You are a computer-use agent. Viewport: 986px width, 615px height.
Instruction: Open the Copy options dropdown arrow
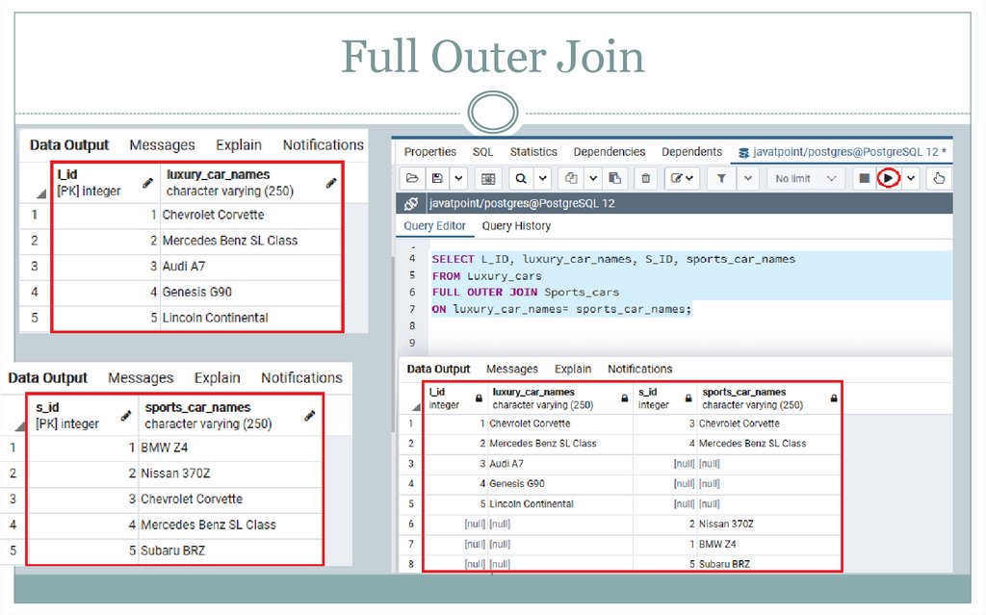pyautogui.click(x=593, y=179)
